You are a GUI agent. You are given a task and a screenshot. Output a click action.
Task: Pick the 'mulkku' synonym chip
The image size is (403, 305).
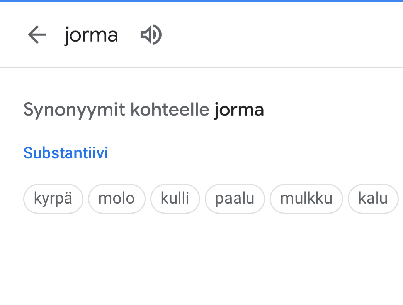point(306,199)
